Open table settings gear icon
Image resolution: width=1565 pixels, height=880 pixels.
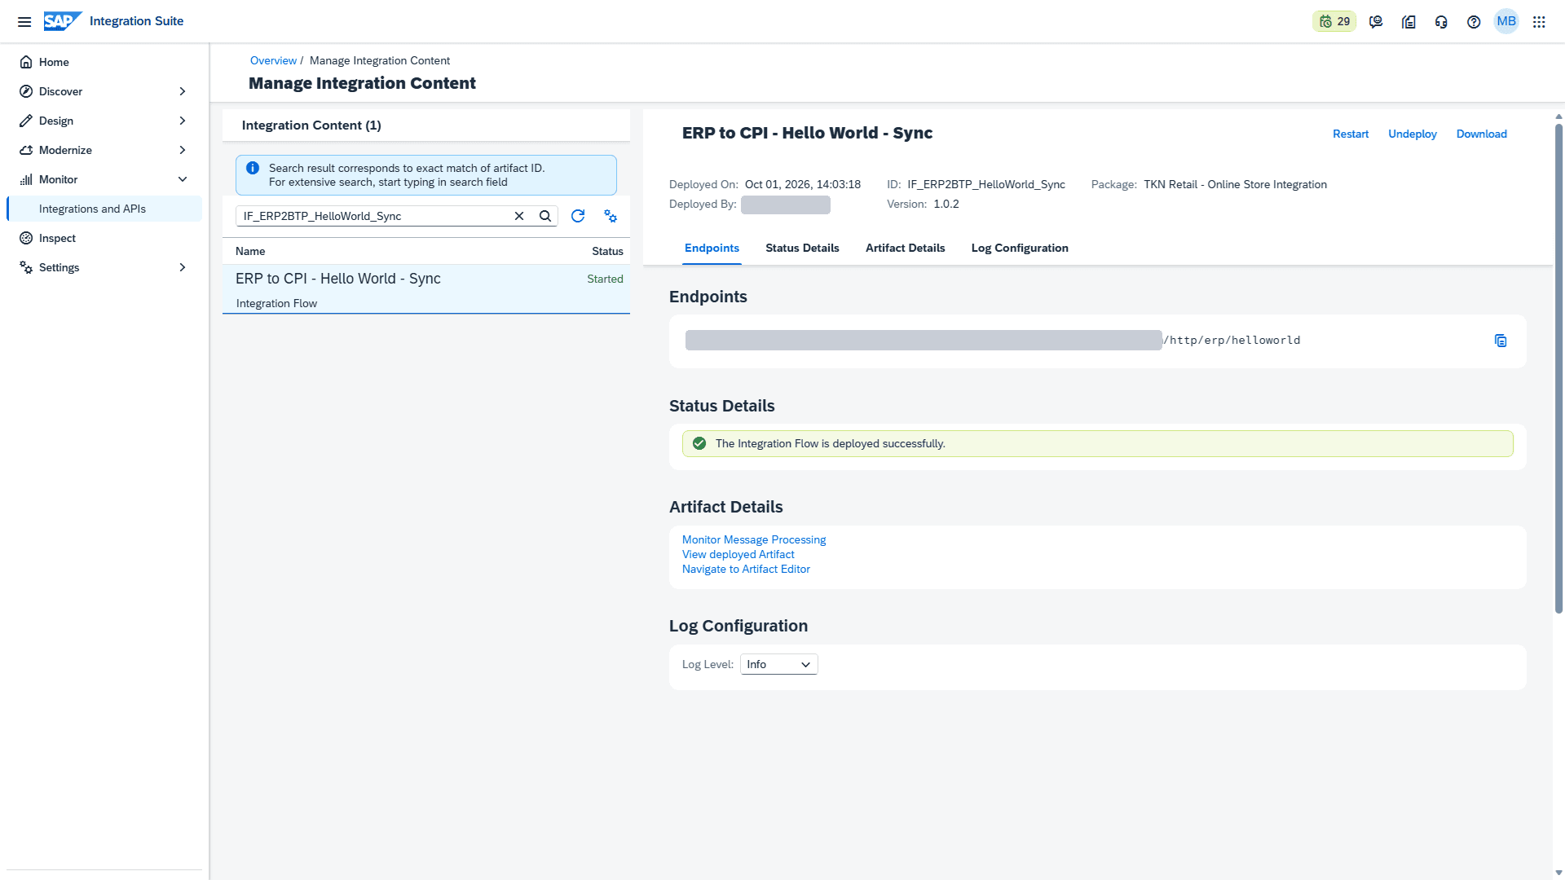click(611, 216)
